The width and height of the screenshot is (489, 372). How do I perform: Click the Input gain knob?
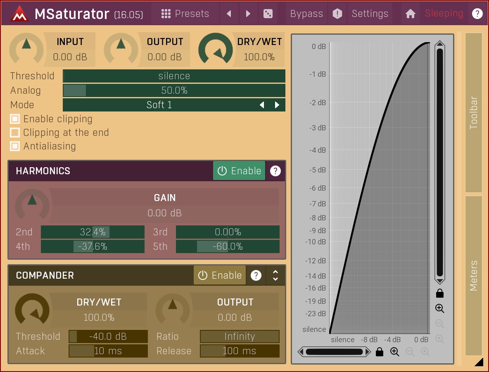click(x=26, y=49)
